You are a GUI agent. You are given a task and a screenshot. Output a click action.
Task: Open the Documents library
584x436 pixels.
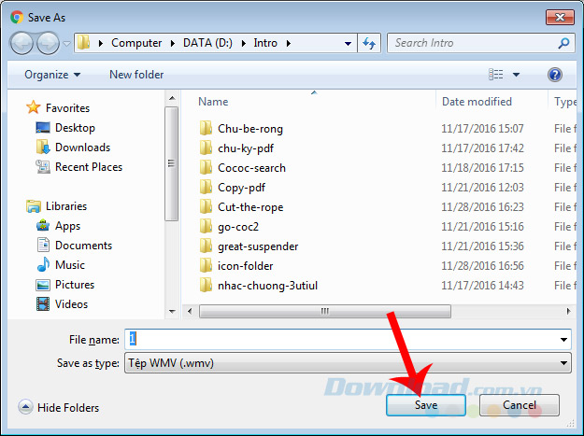pyautogui.click(x=83, y=246)
